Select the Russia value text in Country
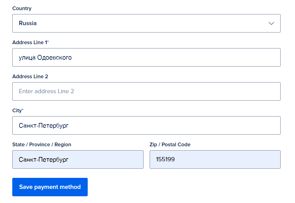 click(x=28, y=23)
